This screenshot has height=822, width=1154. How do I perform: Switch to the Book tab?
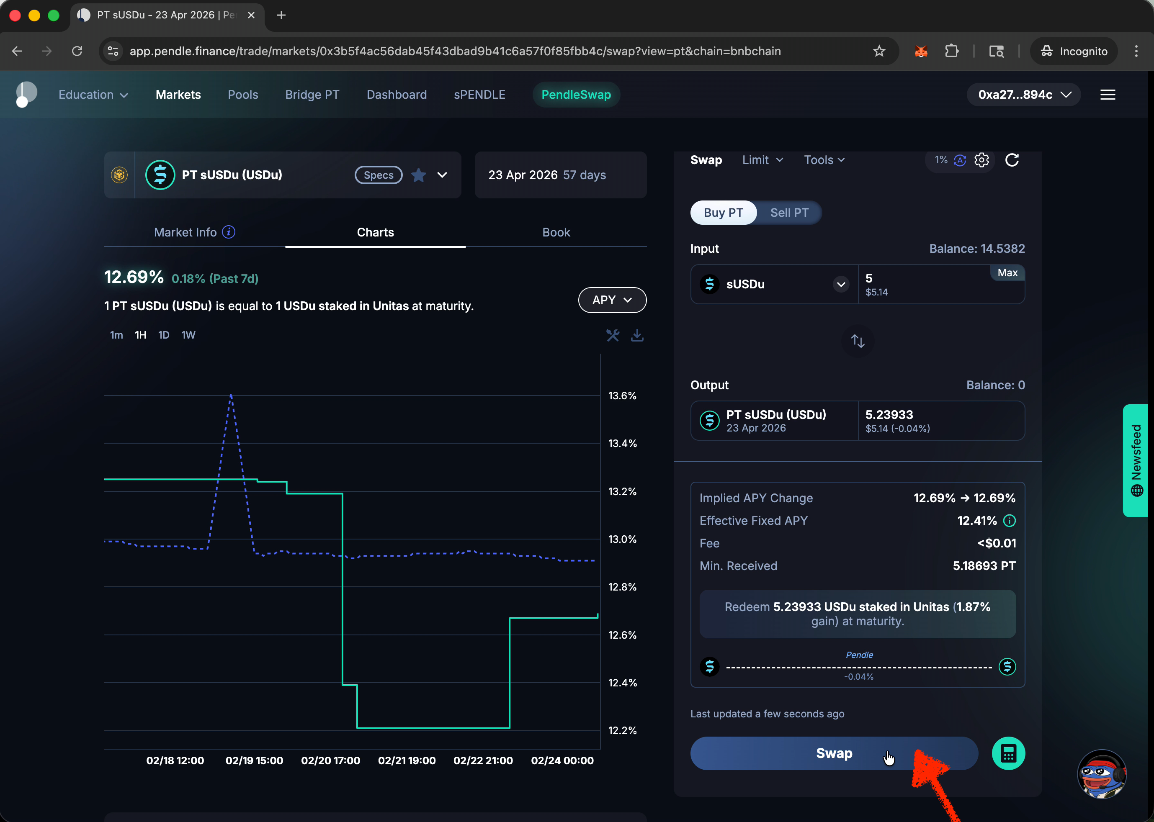click(556, 232)
